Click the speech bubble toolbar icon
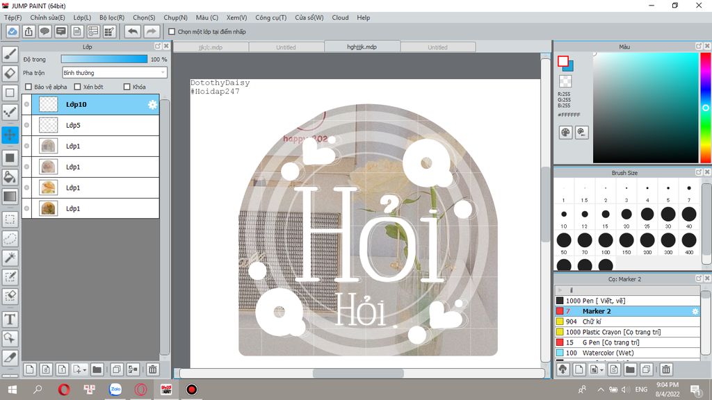Screen dimensions: 712x400 coord(44,32)
